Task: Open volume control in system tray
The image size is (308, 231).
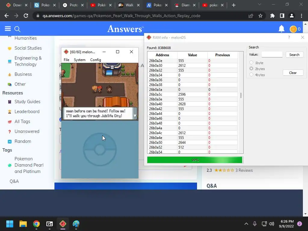Action: [272, 224]
